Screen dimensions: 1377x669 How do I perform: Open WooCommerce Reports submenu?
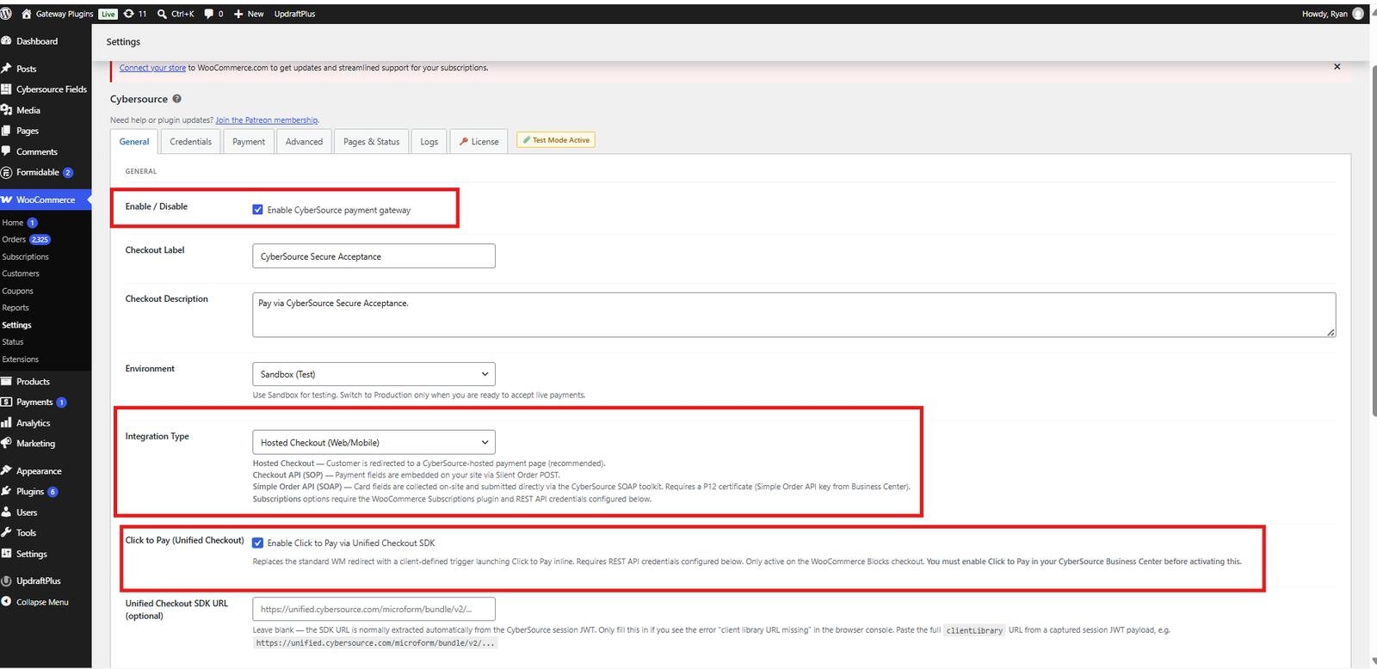[x=15, y=308]
